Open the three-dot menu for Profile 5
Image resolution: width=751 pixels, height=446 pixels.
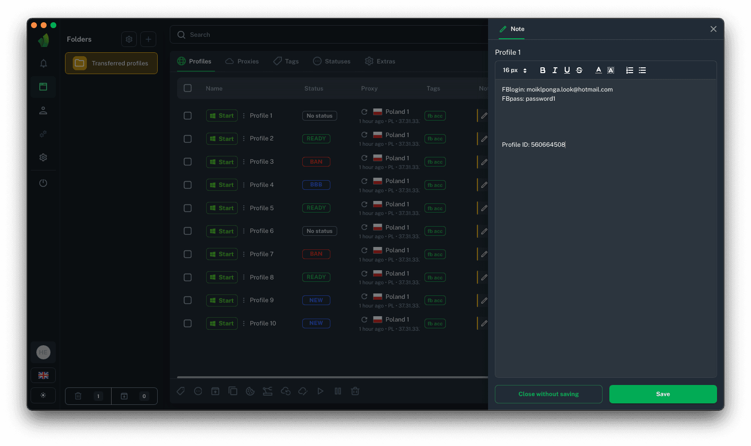[244, 208]
